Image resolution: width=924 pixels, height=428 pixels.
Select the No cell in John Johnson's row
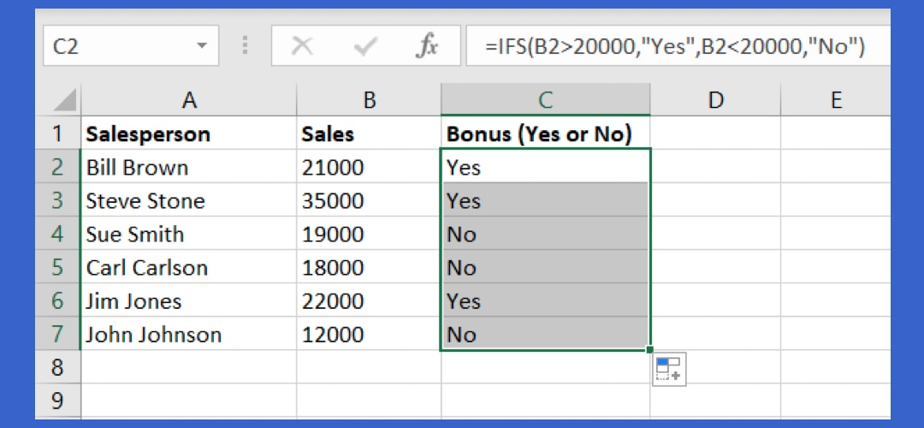coord(546,335)
